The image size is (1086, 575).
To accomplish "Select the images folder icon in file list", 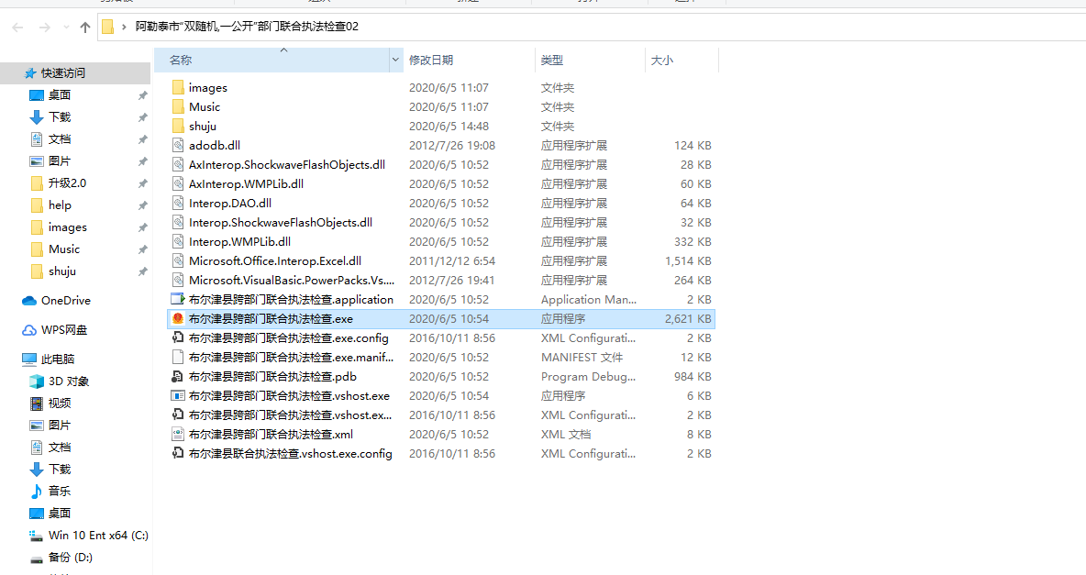I will tap(178, 88).
